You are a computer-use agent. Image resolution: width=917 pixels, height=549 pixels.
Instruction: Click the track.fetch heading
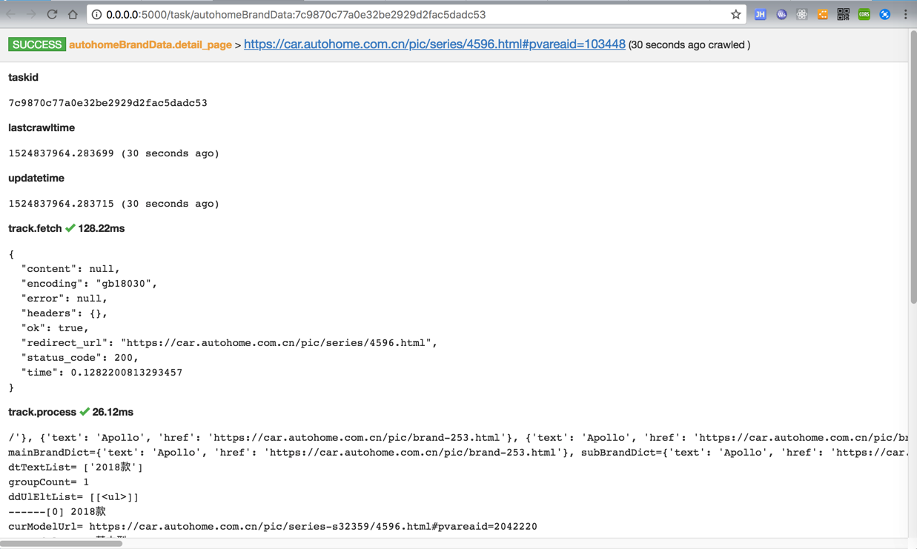click(35, 228)
